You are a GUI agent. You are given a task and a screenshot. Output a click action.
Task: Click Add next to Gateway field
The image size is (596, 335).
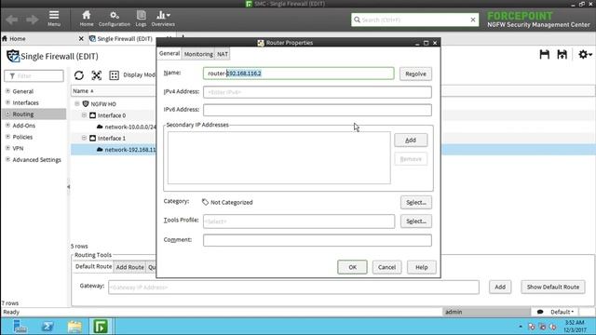click(500, 288)
